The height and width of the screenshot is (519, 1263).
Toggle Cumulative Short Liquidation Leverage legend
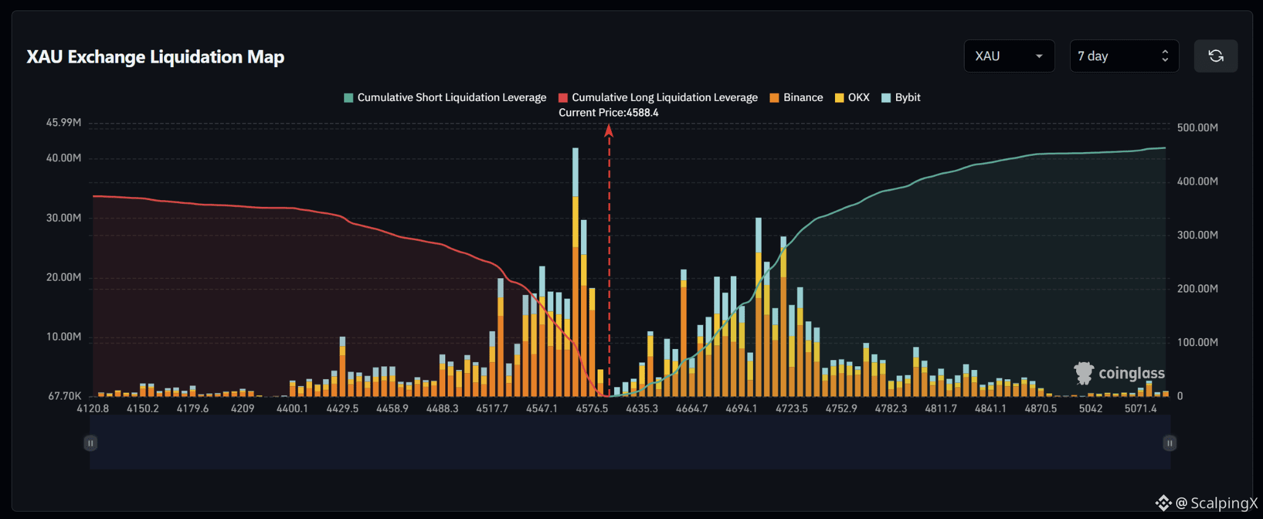445,97
